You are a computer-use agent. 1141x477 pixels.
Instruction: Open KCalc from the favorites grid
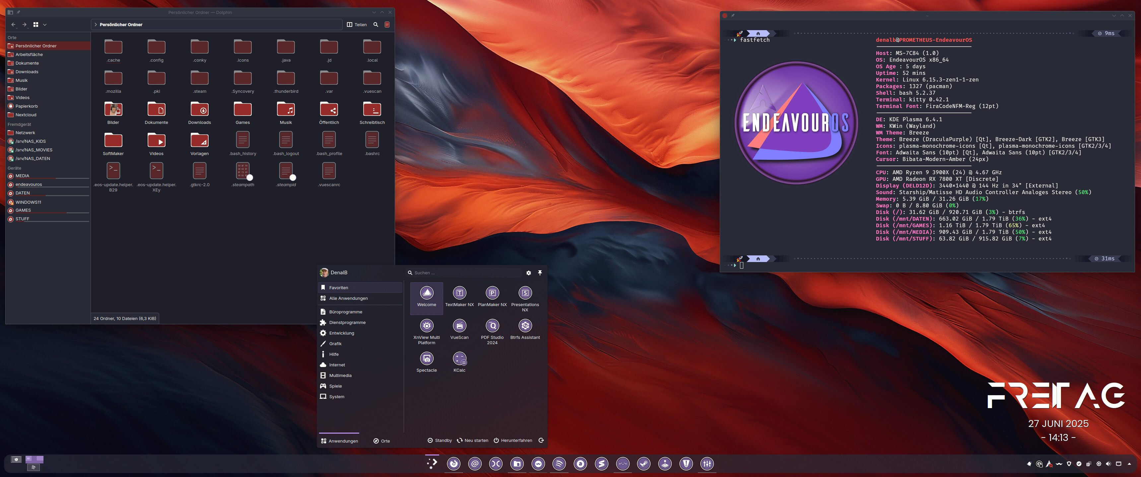459,359
